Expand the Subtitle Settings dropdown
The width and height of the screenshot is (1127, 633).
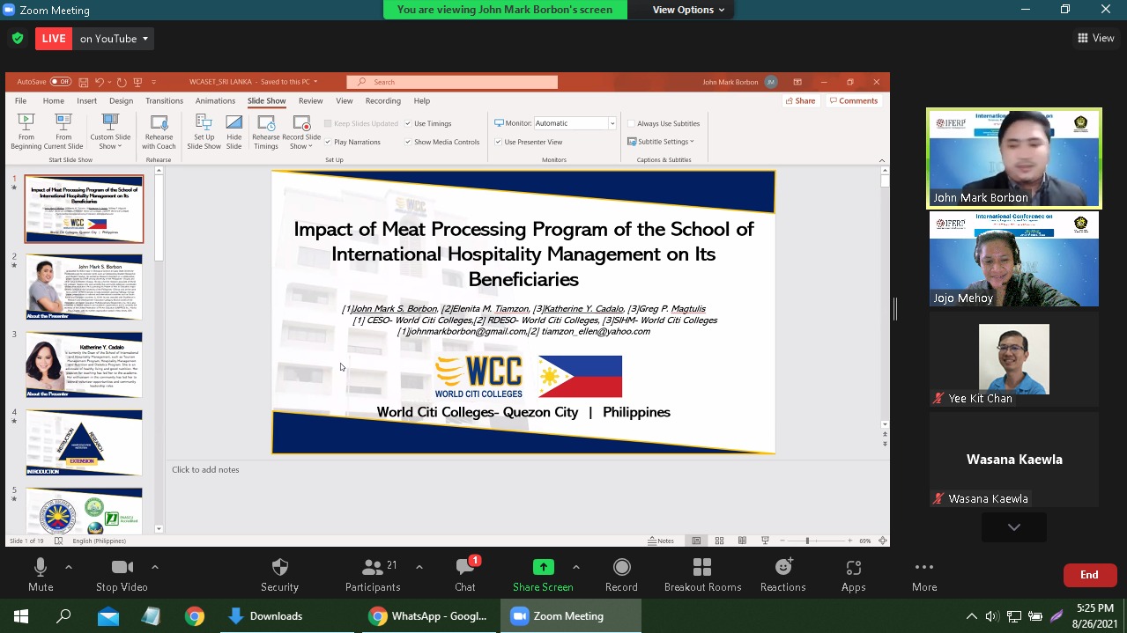pos(661,142)
